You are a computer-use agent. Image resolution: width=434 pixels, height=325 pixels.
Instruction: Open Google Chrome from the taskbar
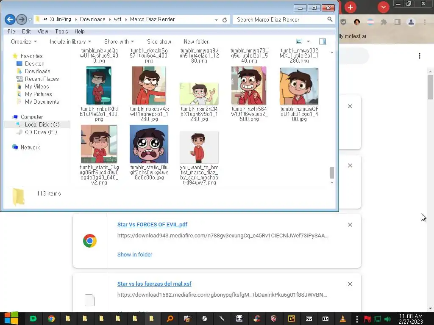point(51,319)
